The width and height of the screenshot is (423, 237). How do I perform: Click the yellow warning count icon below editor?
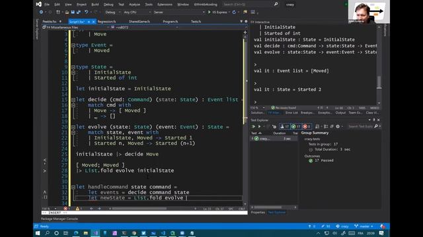click(77, 208)
